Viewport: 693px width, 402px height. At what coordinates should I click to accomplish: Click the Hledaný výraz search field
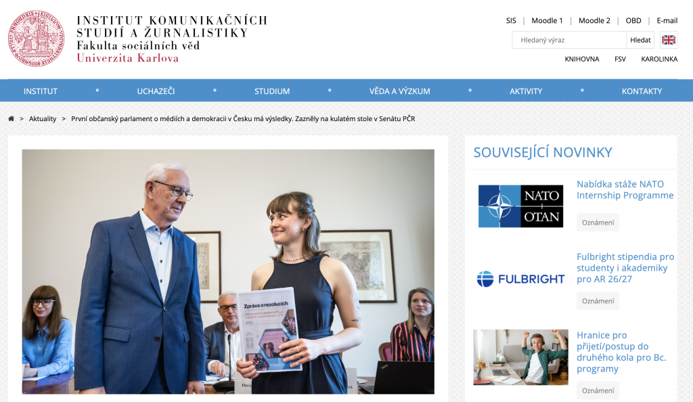tap(568, 40)
